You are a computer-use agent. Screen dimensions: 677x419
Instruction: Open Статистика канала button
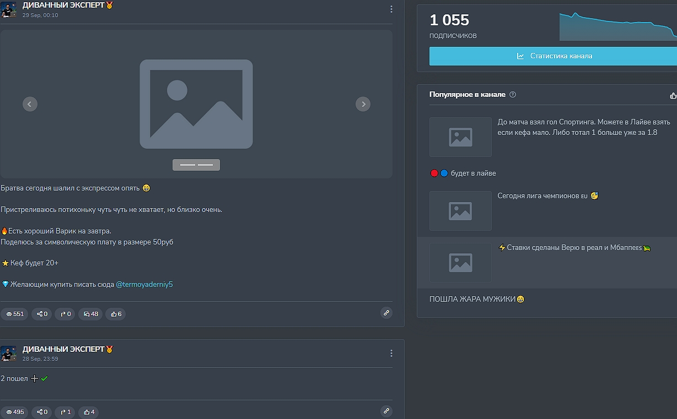(554, 56)
